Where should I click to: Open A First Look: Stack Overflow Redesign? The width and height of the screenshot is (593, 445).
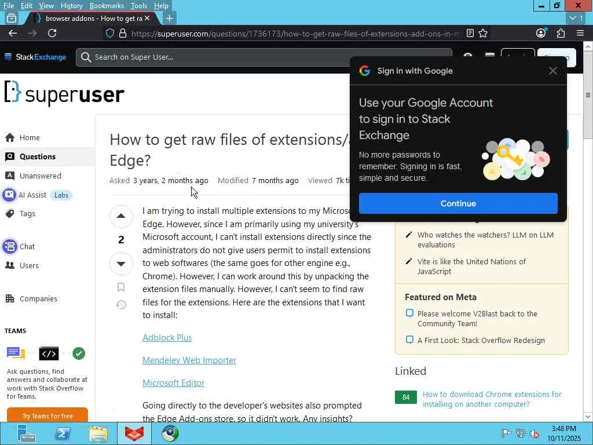point(481,340)
